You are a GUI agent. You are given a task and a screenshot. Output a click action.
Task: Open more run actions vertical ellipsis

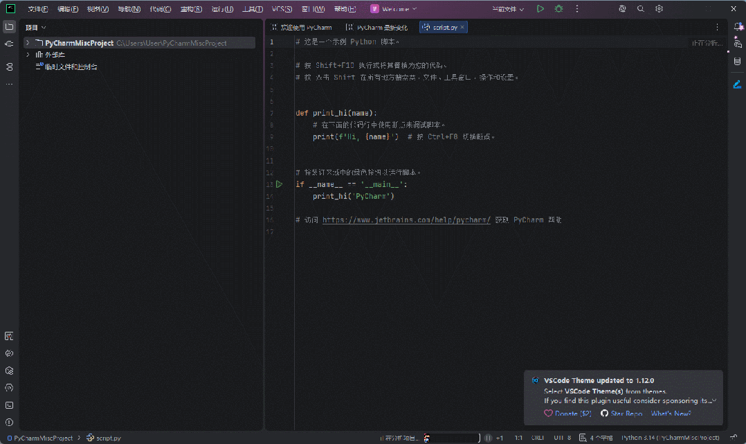pyautogui.click(x=577, y=8)
